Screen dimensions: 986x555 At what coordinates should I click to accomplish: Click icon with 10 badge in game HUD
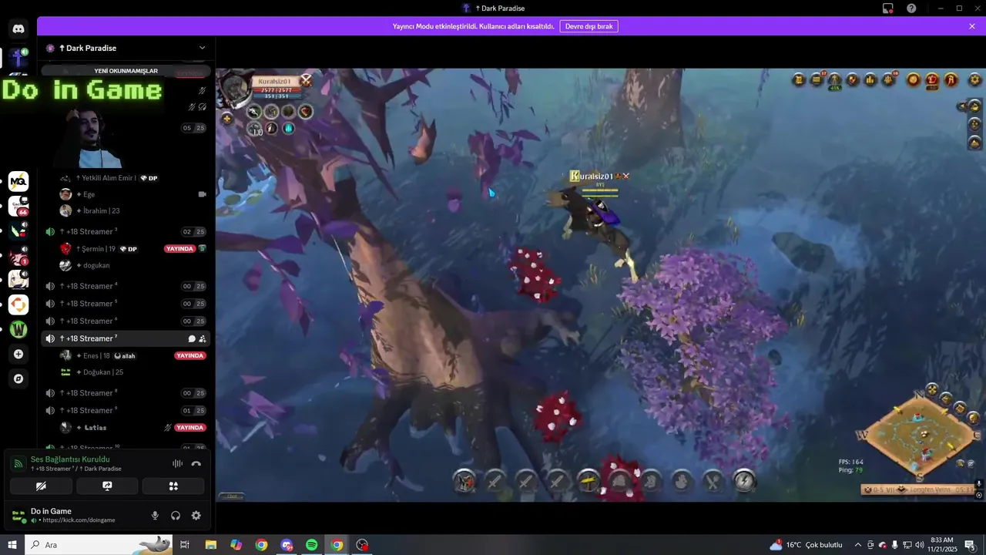click(888, 79)
